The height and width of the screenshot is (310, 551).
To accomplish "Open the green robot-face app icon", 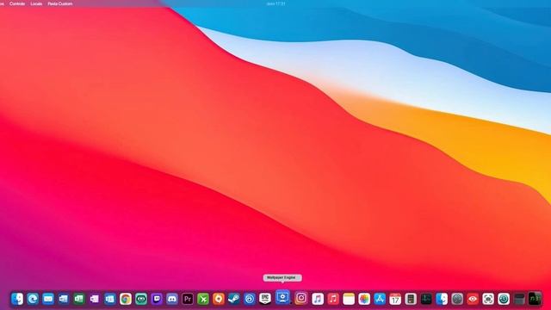I will (x=141, y=299).
